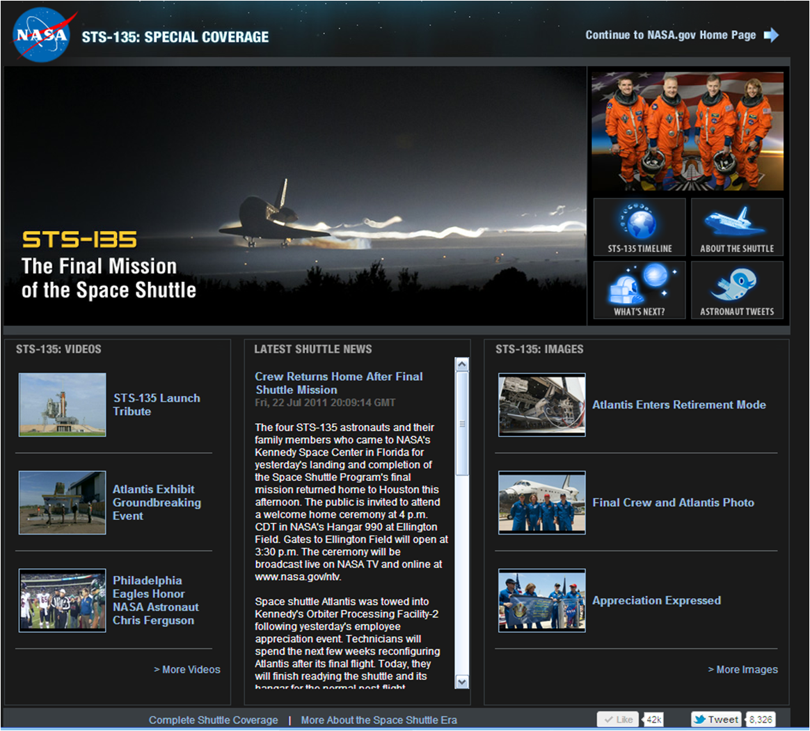This screenshot has width=810, height=731.
Task: Click the LATEST SHUTTLE NEWS heading
Action: click(313, 349)
